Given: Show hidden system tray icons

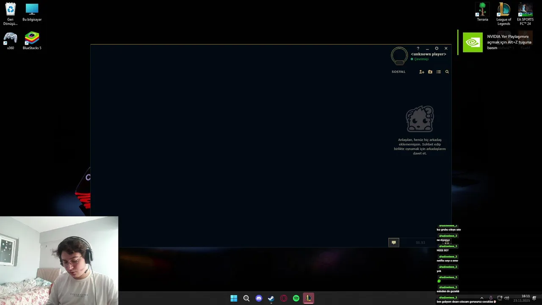Looking at the screenshot, I should pos(481,298).
